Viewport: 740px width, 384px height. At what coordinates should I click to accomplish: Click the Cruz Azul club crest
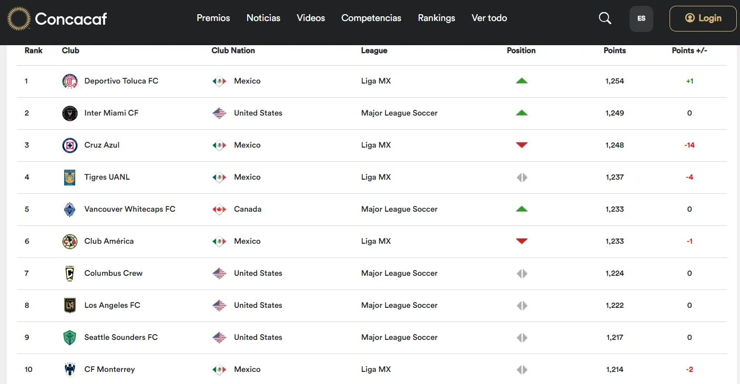(70, 146)
